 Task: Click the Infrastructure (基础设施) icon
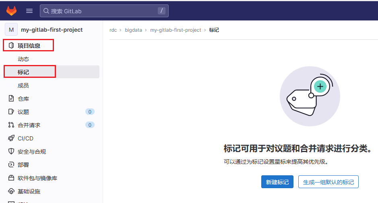(11, 191)
